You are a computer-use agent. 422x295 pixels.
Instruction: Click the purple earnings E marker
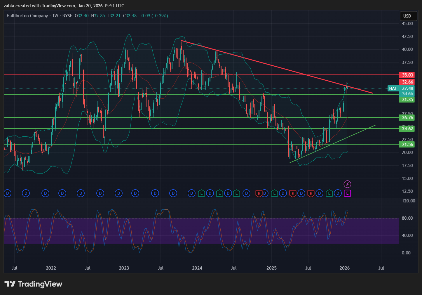pyautogui.click(x=347, y=193)
